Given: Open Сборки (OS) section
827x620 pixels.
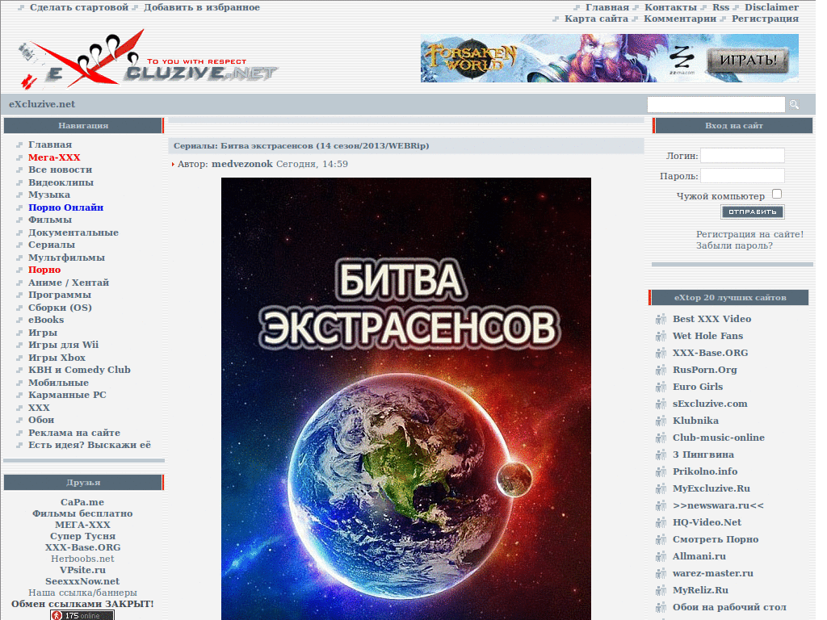Looking at the screenshot, I should [x=60, y=308].
